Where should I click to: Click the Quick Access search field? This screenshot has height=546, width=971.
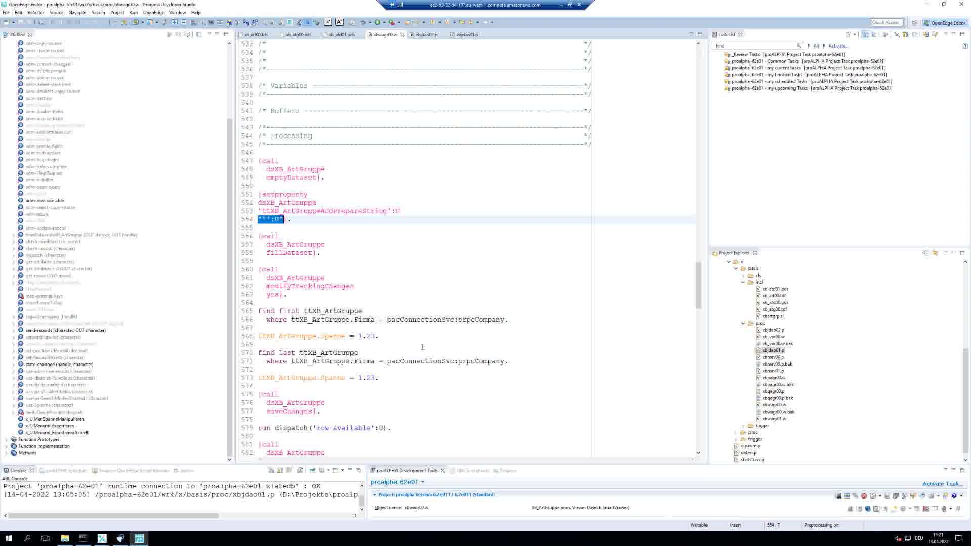[886, 22]
